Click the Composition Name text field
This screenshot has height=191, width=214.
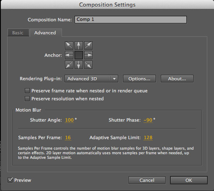tap(131, 20)
